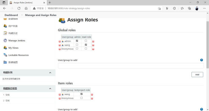The image size is (209, 111).
Task: Enable testproject-role for Anonymous
Action: 81,98
